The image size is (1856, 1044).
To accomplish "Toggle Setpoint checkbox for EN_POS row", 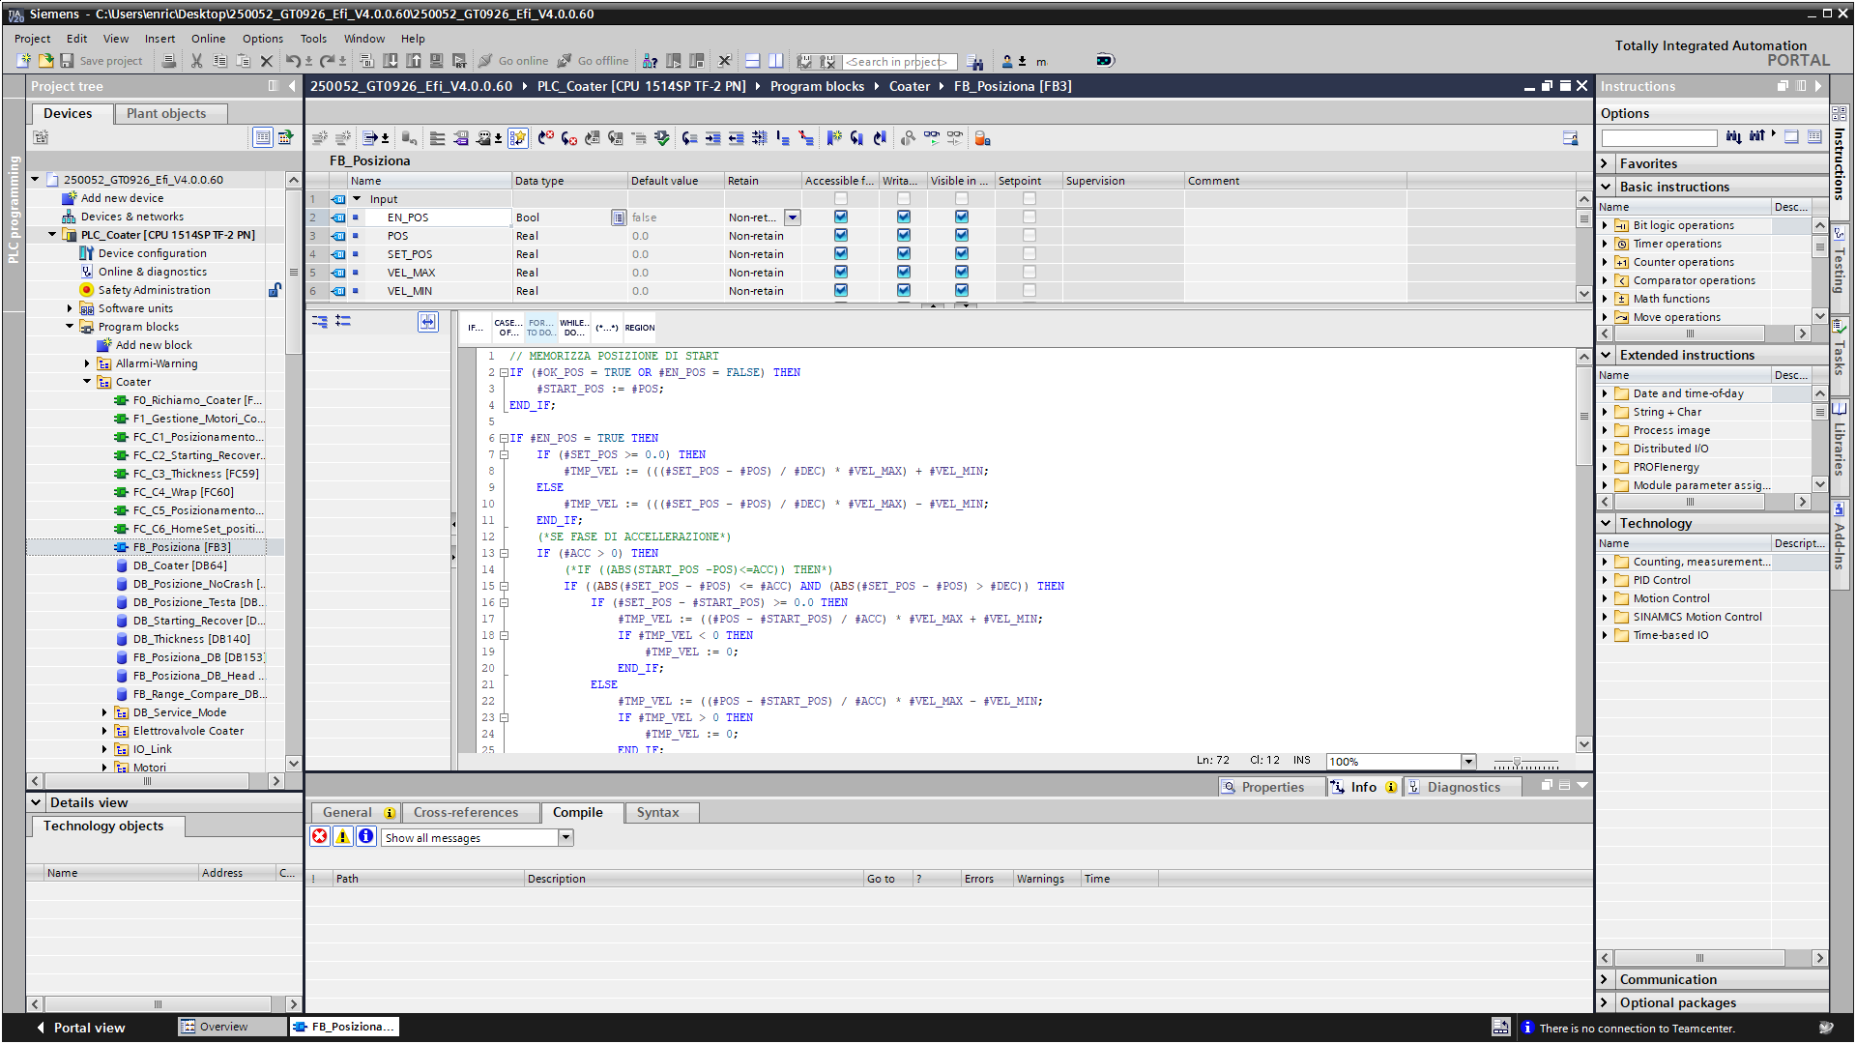I will click(1029, 217).
